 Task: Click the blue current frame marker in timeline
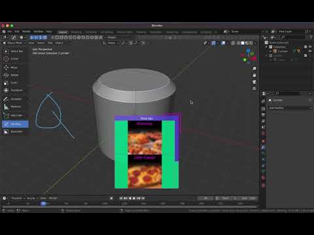tap(43, 204)
